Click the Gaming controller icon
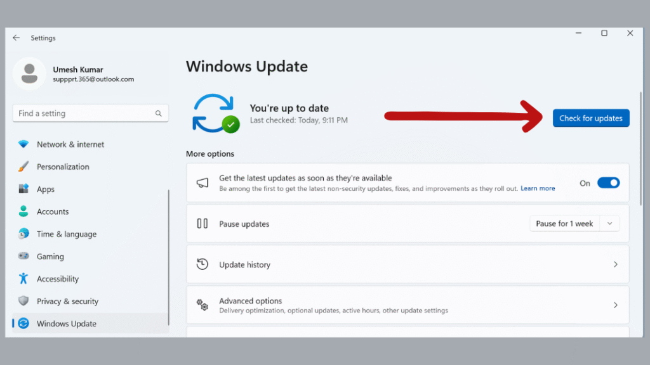 pos(23,256)
